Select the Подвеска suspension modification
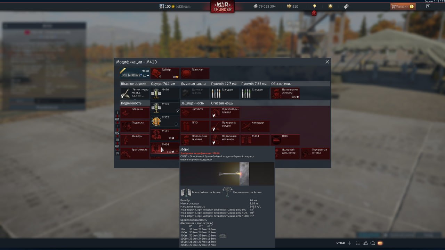This screenshot has height=250, width=445. coord(135,126)
